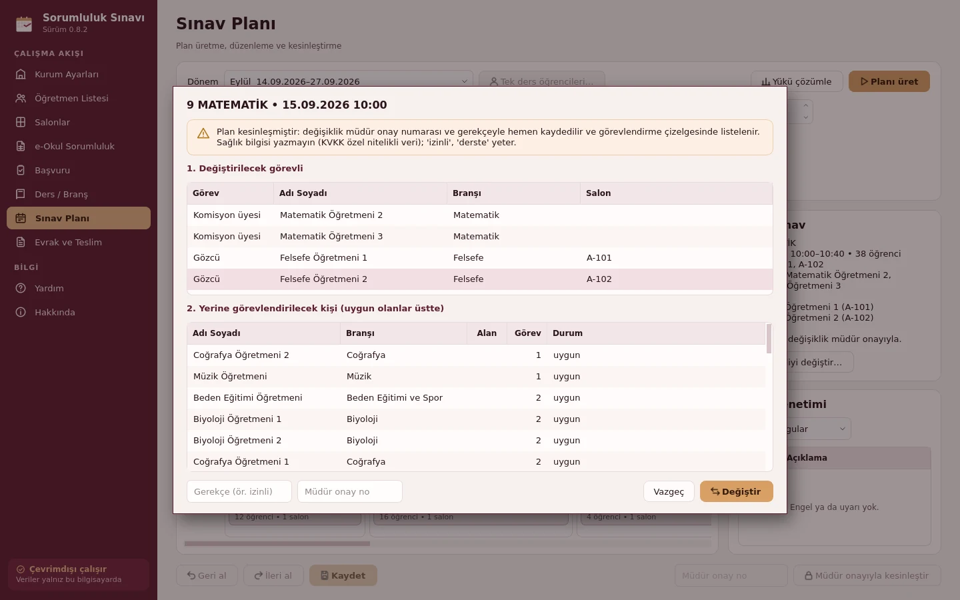Cancel the dialog with Vazgeç
The image size is (960, 600).
click(669, 491)
